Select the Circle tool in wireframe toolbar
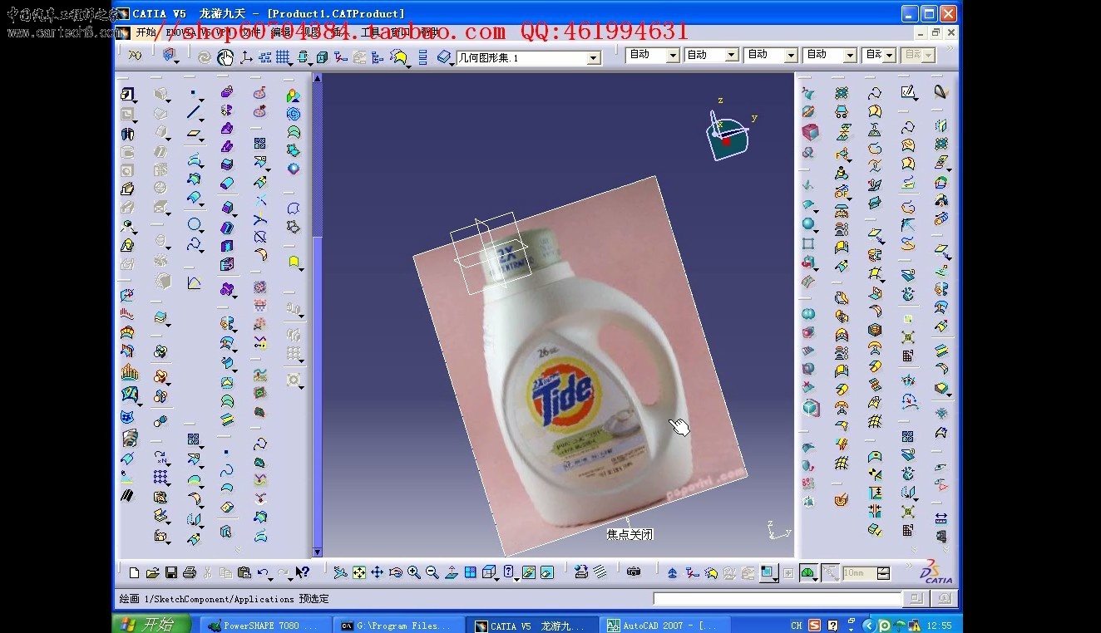The image size is (1101, 633). click(x=195, y=224)
